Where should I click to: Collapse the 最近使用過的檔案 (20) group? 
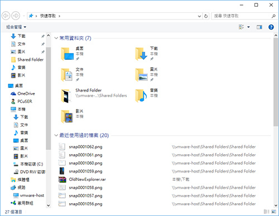pos(56,135)
